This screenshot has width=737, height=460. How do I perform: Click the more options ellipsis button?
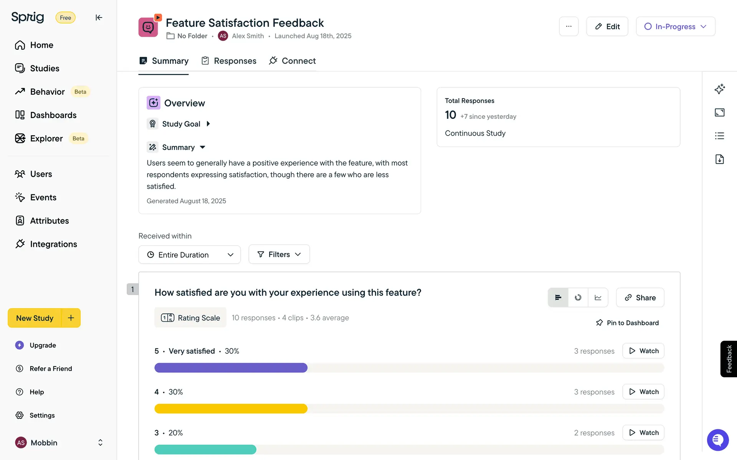pos(568,26)
